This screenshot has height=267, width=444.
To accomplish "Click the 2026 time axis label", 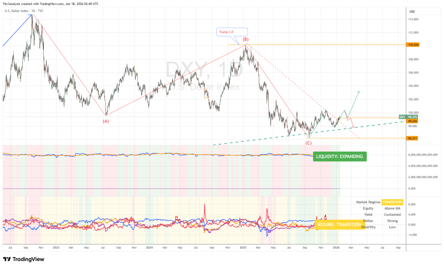I will [x=336, y=248].
